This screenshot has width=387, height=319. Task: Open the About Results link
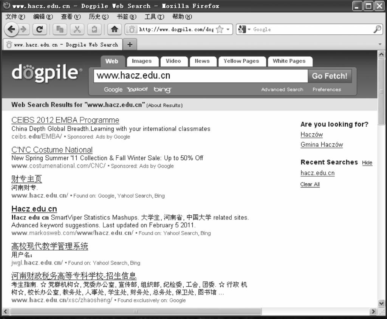click(x=164, y=105)
